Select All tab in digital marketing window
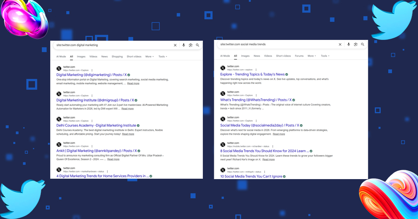The height and width of the screenshot is (219, 418). point(71,57)
